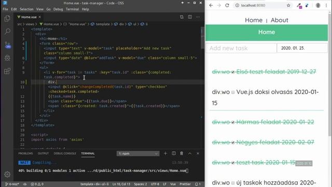This screenshot has width=332, height=187.
Task: Open the Search view in activity bar
Action: (x=7, y=31)
